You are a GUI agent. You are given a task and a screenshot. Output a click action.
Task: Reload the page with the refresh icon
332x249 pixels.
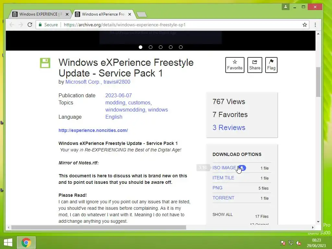pos(30,25)
